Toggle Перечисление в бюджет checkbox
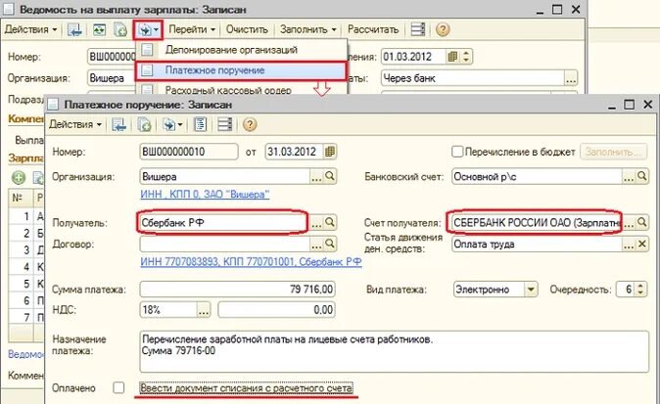Viewport: 660px width, 404px height. (457, 152)
